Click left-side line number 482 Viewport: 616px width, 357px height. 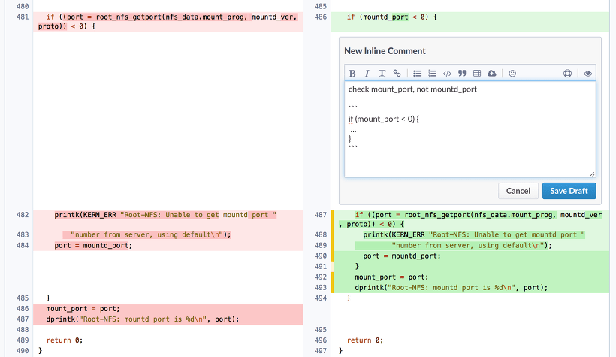[x=23, y=215]
